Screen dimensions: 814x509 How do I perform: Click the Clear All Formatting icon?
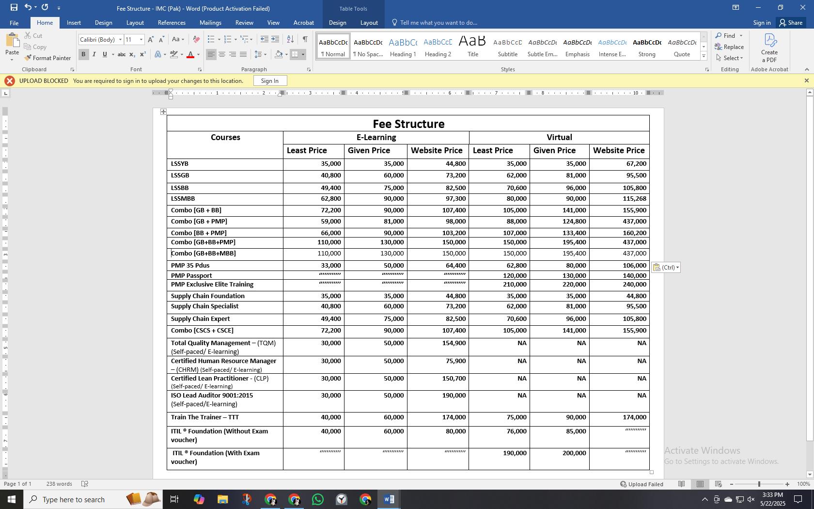[196, 39]
